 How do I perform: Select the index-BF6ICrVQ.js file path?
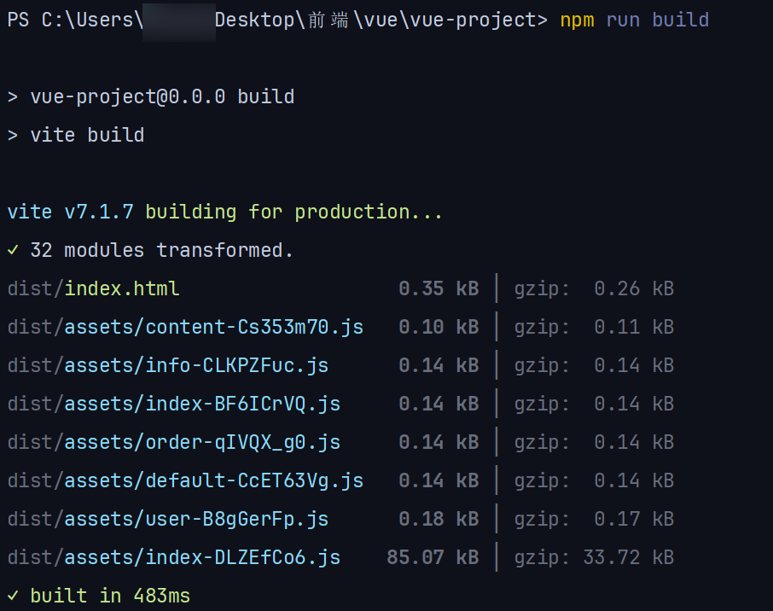point(174,404)
